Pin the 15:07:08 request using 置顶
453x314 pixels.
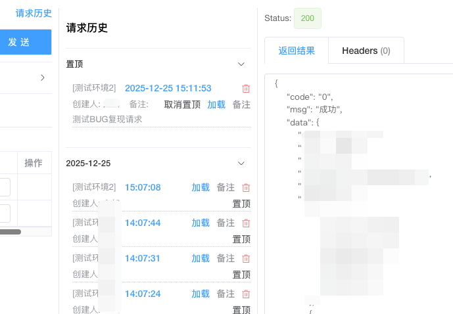241,204
